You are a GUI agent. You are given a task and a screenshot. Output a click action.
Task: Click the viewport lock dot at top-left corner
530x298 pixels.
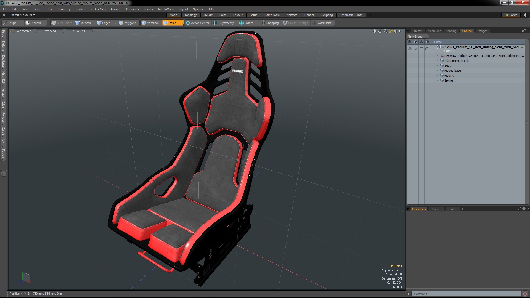(10, 31)
